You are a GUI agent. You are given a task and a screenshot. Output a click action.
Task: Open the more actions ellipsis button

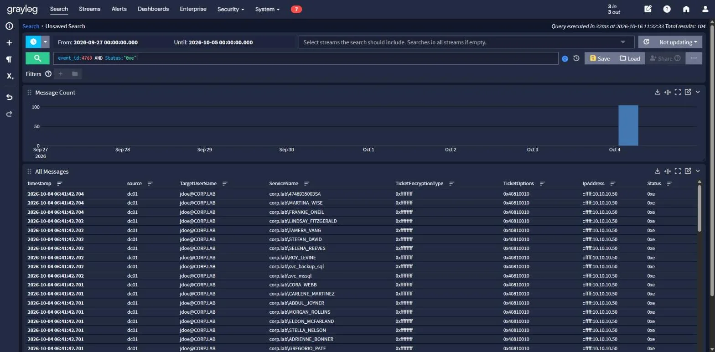[x=694, y=58]
